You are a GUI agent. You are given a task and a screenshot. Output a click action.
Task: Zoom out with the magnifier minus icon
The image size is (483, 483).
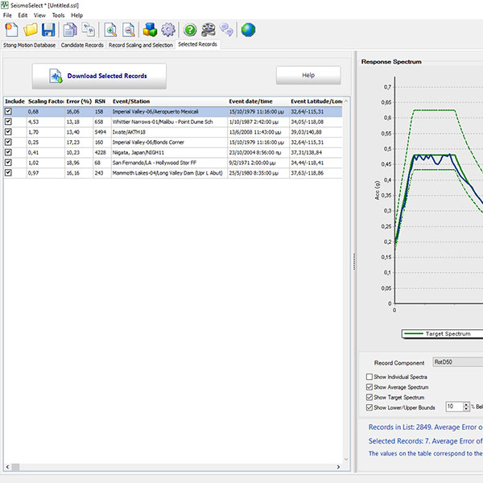(x=129, y=30)
